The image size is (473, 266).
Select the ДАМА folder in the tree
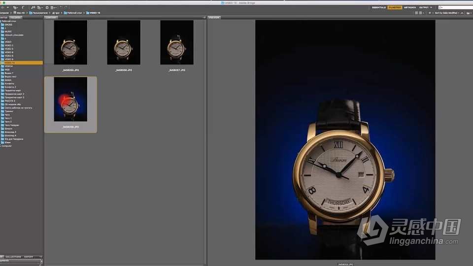[x=8, y=80]
